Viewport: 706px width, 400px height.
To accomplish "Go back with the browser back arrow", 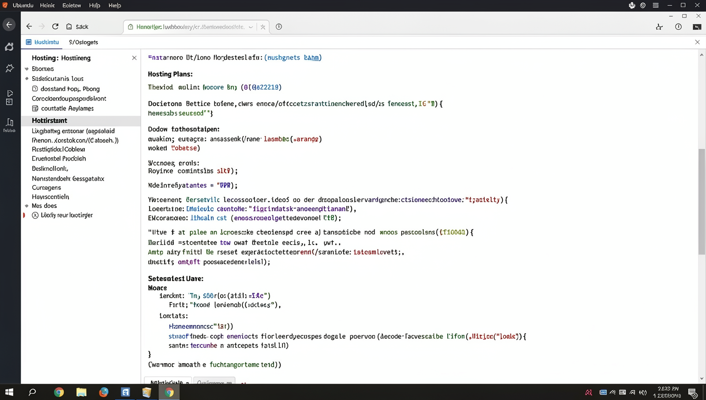I will [29, 26].
